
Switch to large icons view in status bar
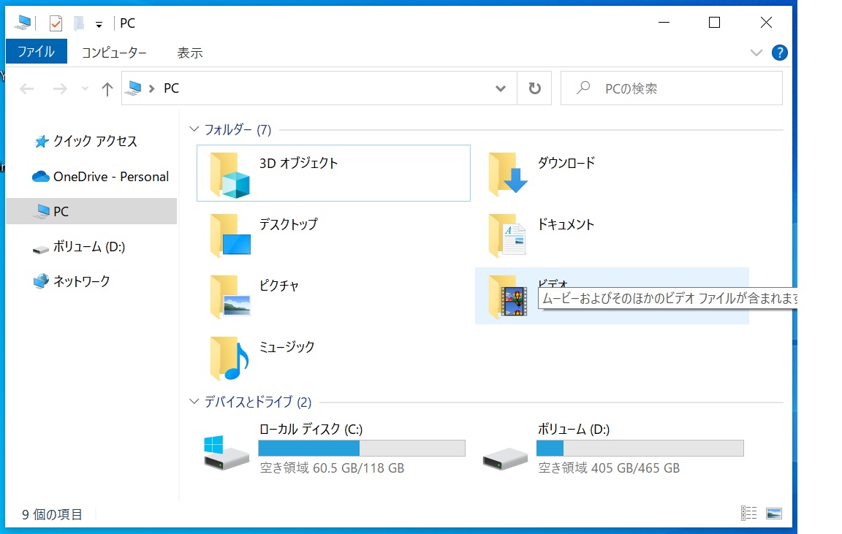pos(774,514)
